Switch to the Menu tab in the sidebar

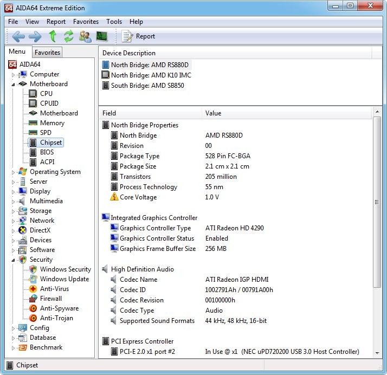(x=17, y=51)
